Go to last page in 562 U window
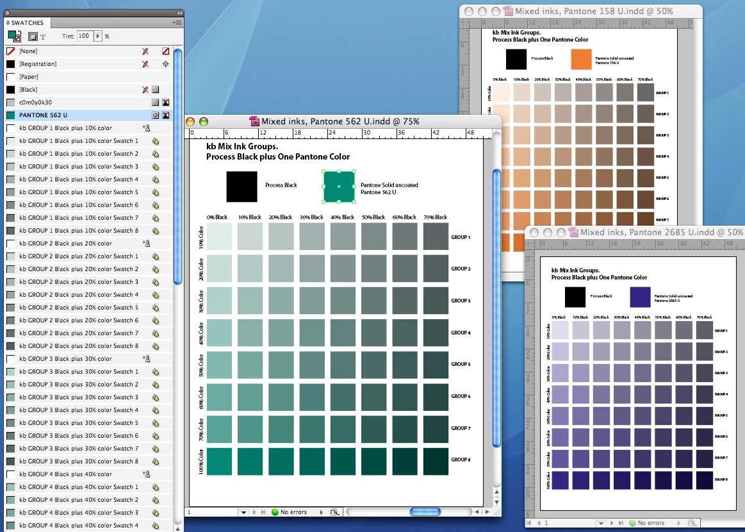The height and width of the screenshot is (532, 745). click(263, 512)
